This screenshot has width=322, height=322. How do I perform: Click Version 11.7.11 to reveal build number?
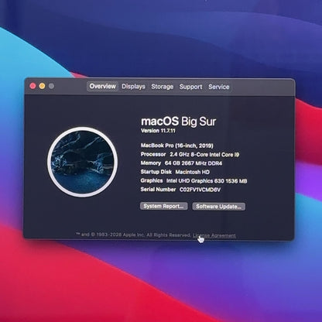[158, 131]
